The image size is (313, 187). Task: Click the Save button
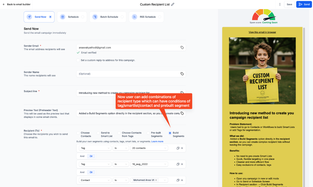[x=289, y=4]
